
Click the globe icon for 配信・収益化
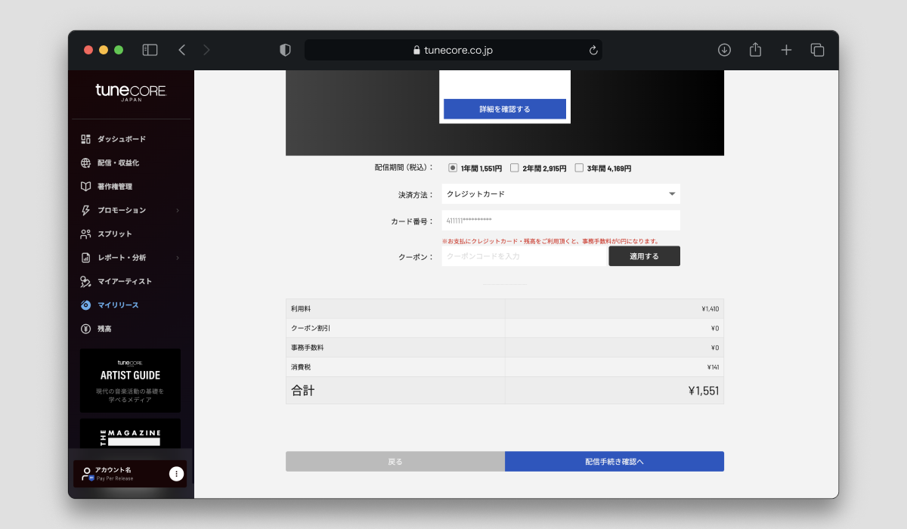(x=85, y=162)
